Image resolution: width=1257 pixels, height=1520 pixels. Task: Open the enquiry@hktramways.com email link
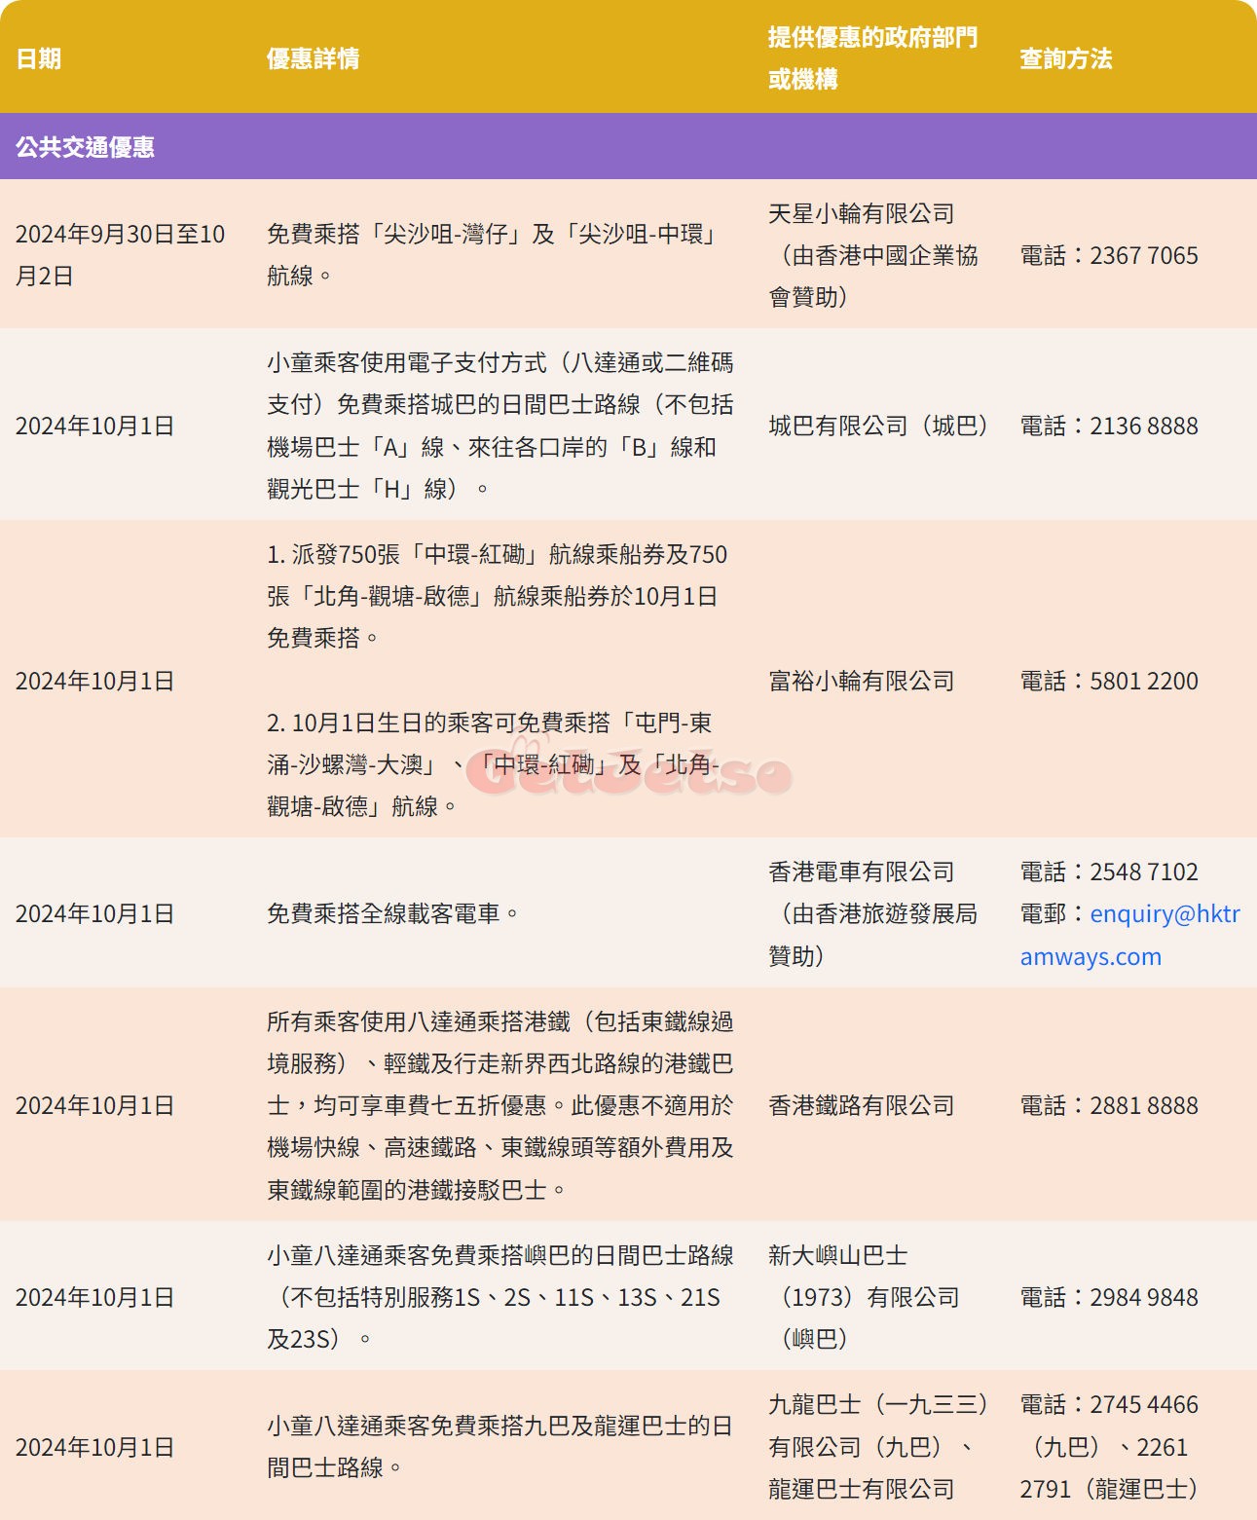[x=1129, y=935]
